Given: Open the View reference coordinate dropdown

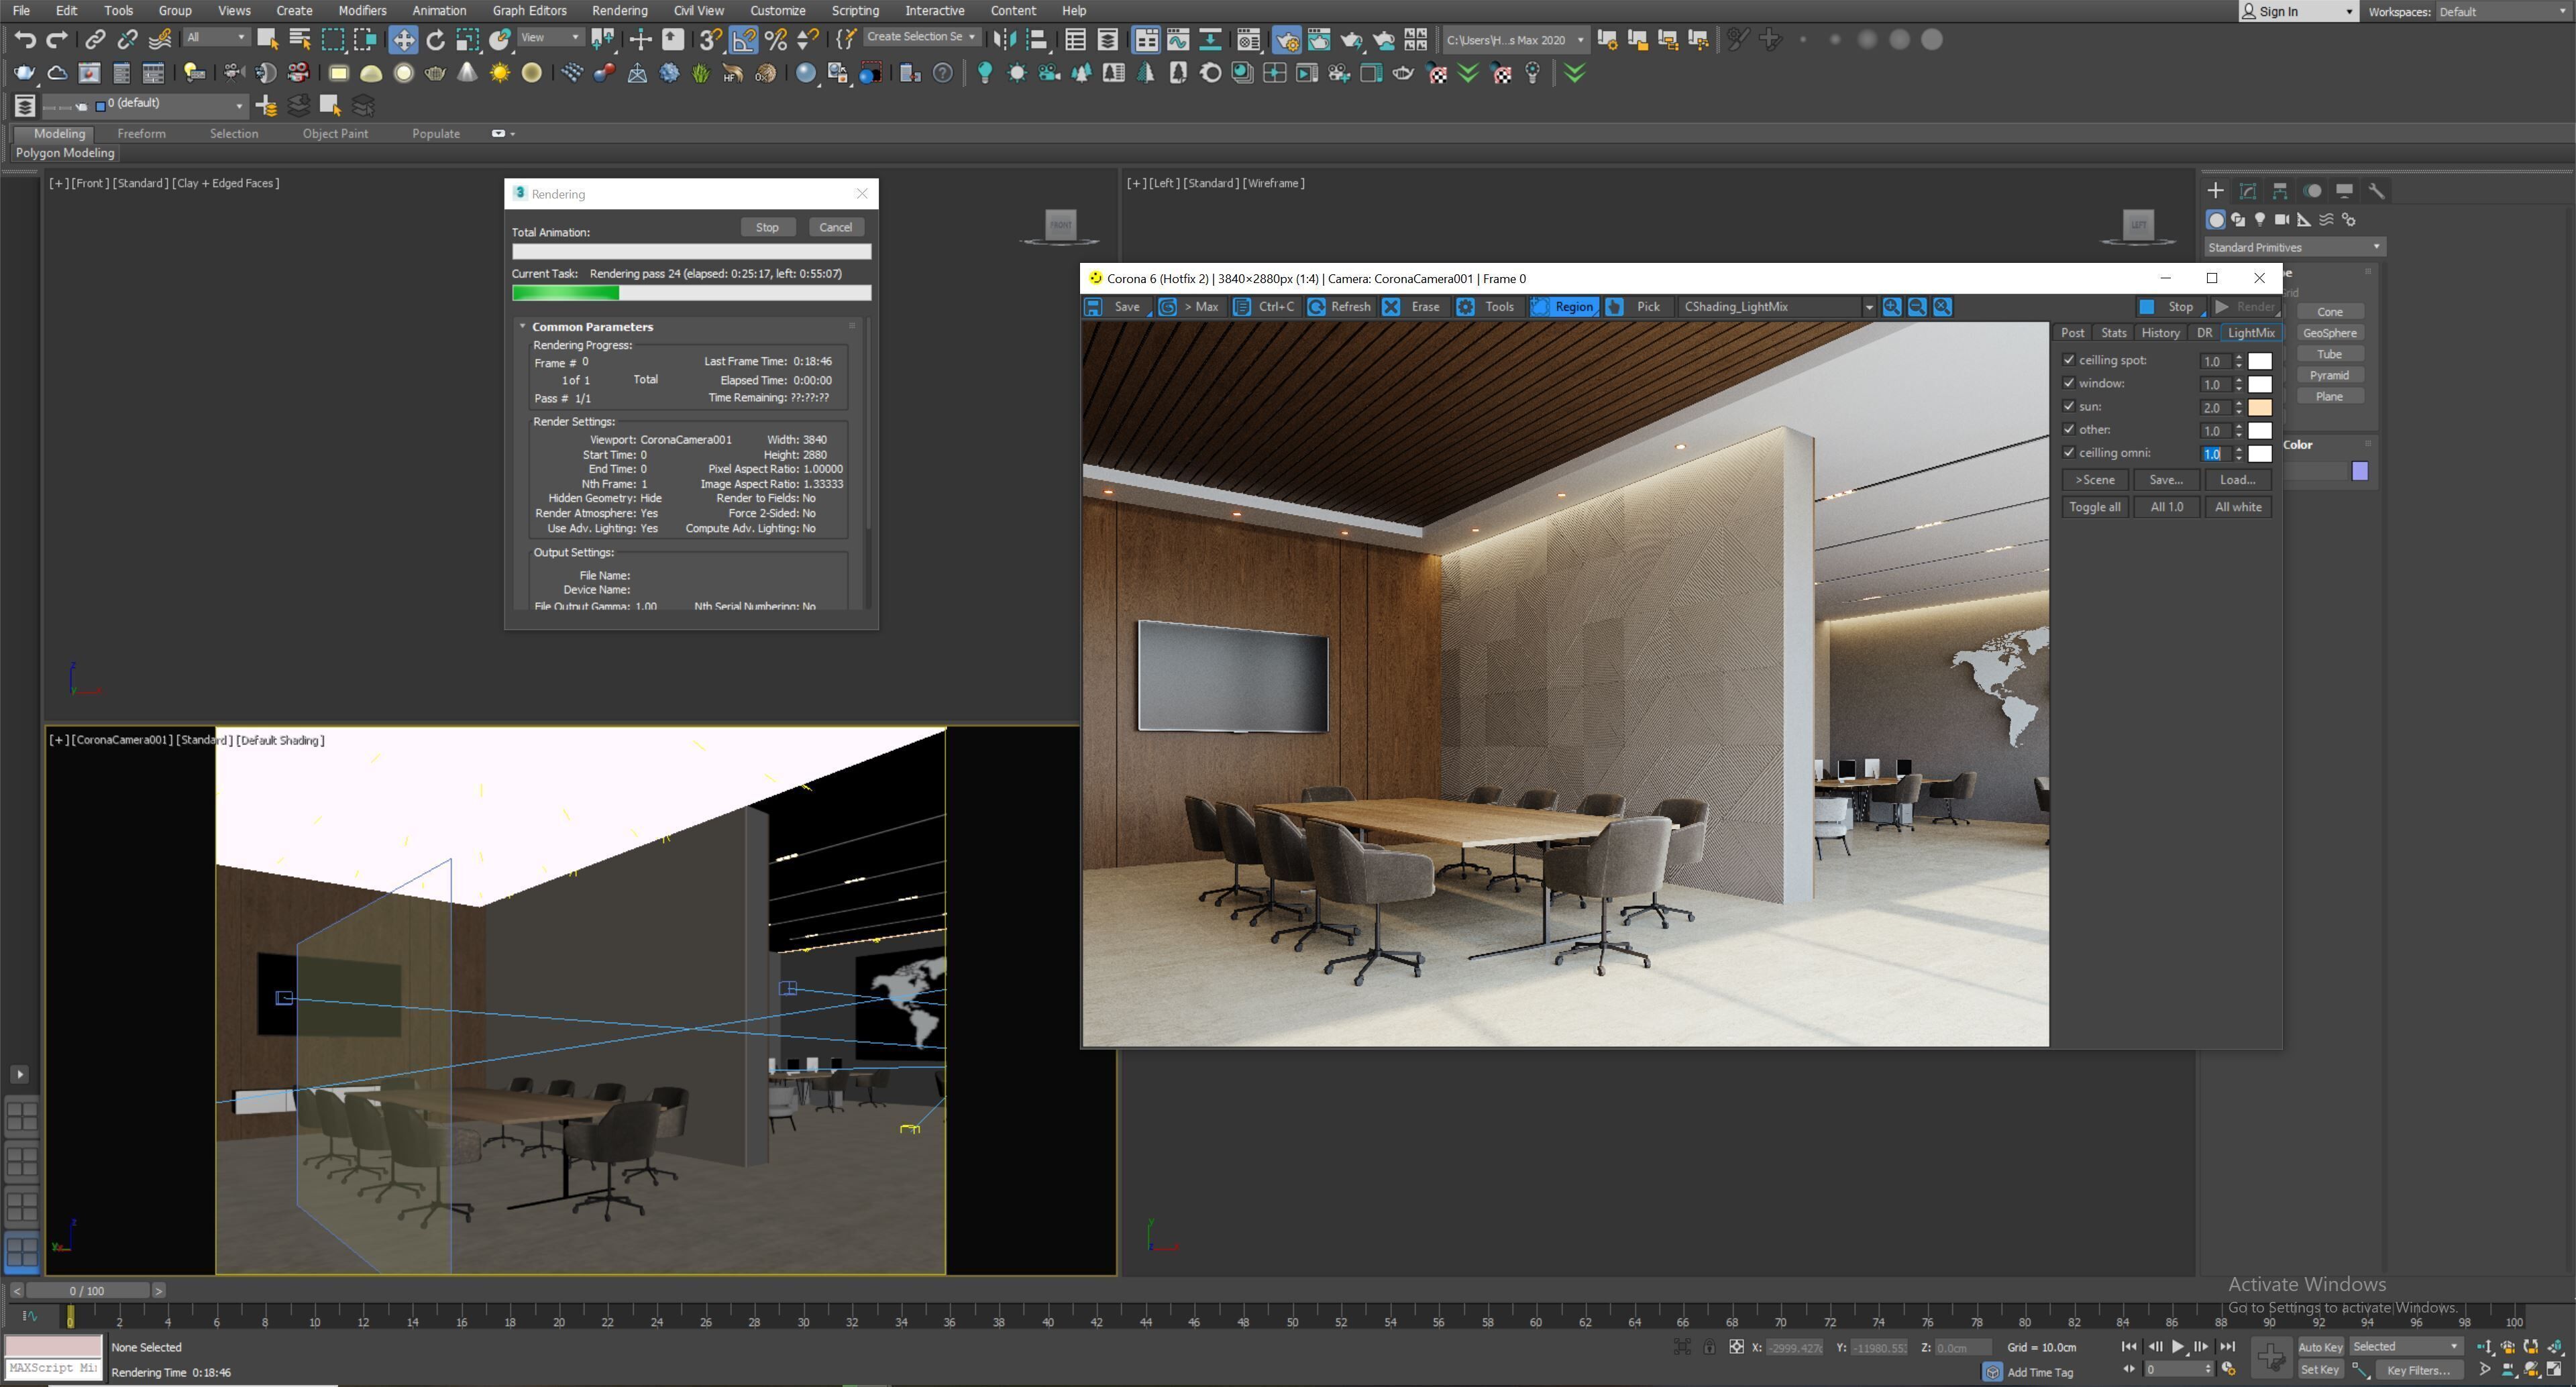Looking at the screenshot, I should point(551,37).
